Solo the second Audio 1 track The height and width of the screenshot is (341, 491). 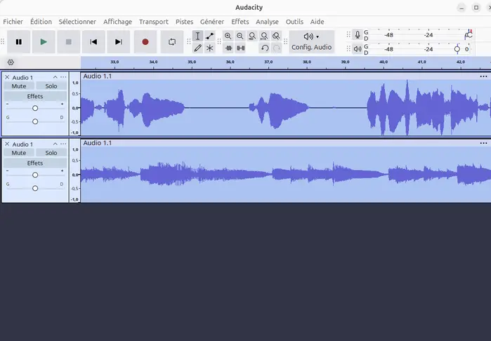[x=51, y=153]
